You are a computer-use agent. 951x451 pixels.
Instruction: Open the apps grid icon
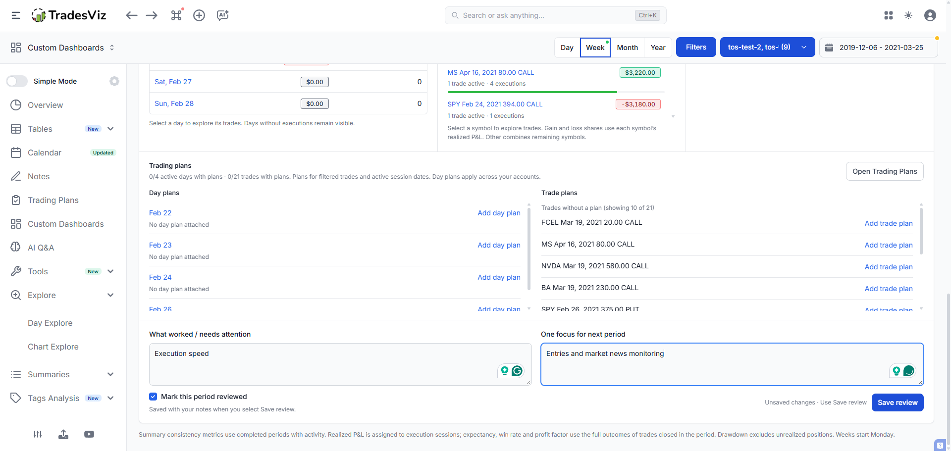click(889, 15)
